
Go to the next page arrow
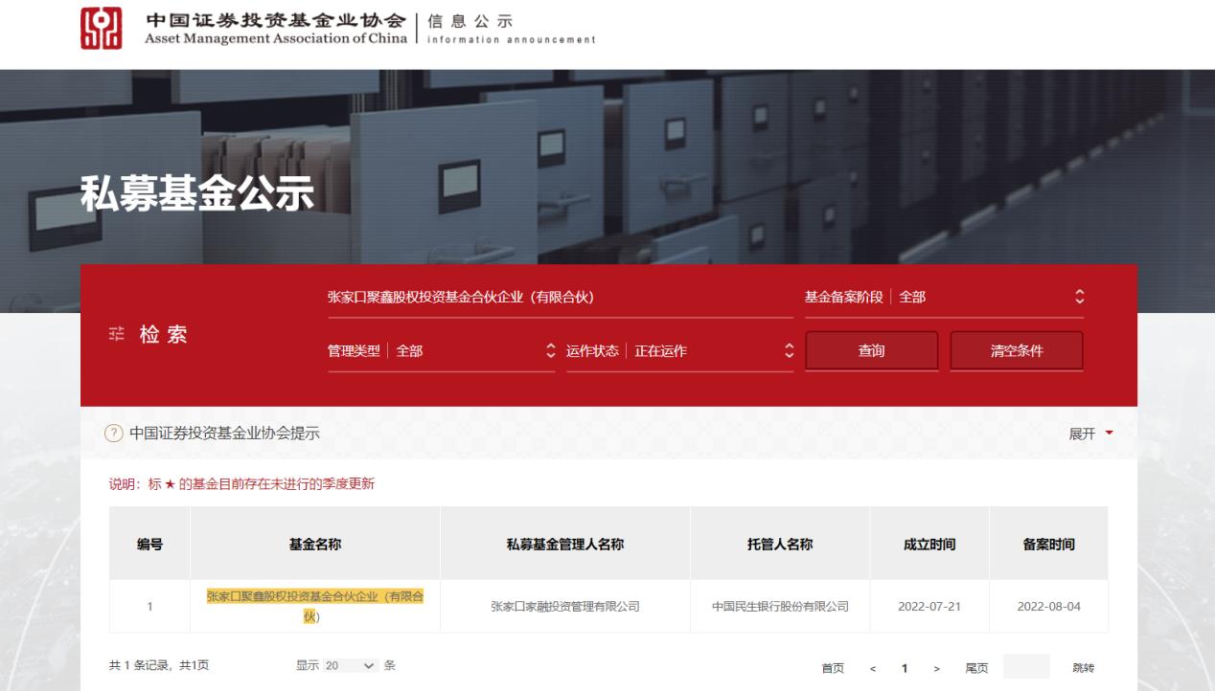[936, 667]
